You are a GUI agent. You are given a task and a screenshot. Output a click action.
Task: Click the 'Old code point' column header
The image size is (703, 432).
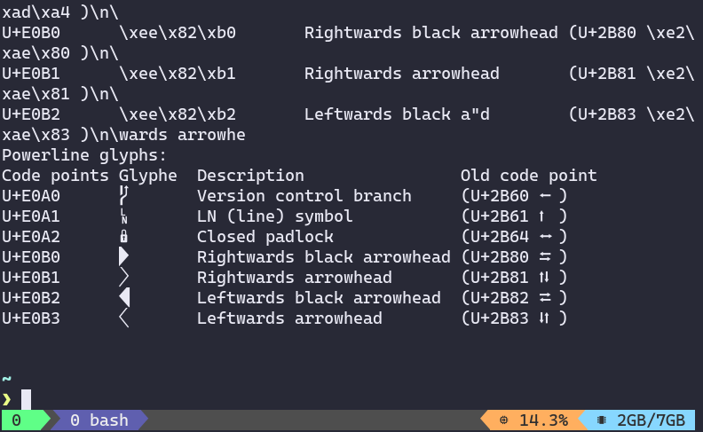pyautogui.click(x=528, y=176)
